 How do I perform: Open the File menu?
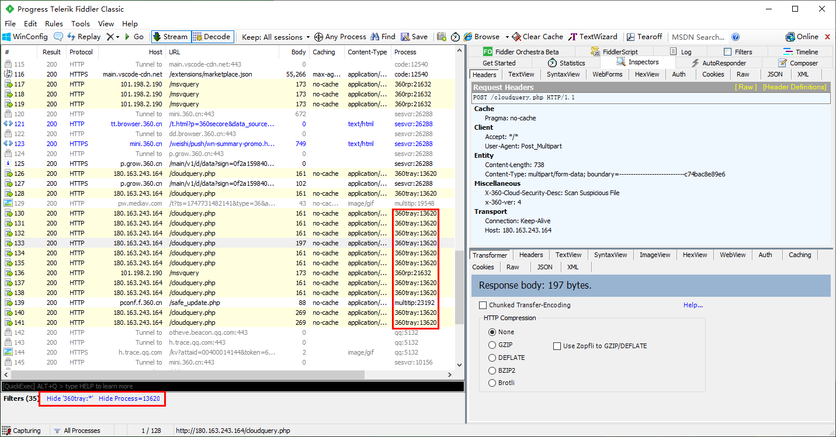tap(10, 24)
